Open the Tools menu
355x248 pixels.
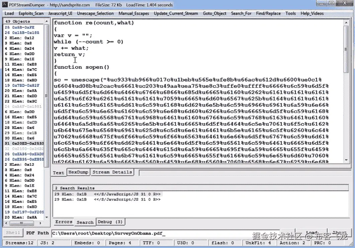(x=290, y=13)
